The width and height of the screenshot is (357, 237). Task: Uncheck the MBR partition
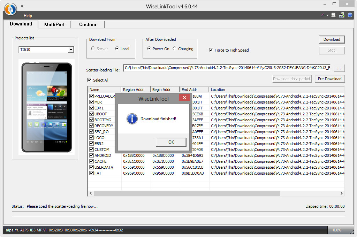pos(92,102)
